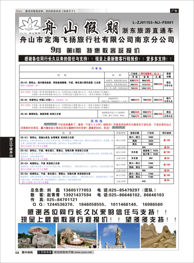Click the phone 025-86646102、86646103
194x263 pixels.
(137, 195)
